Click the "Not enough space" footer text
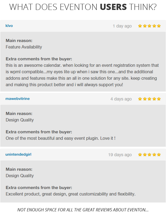The height and width of the screenshot is (220, 166). point(83,210)
